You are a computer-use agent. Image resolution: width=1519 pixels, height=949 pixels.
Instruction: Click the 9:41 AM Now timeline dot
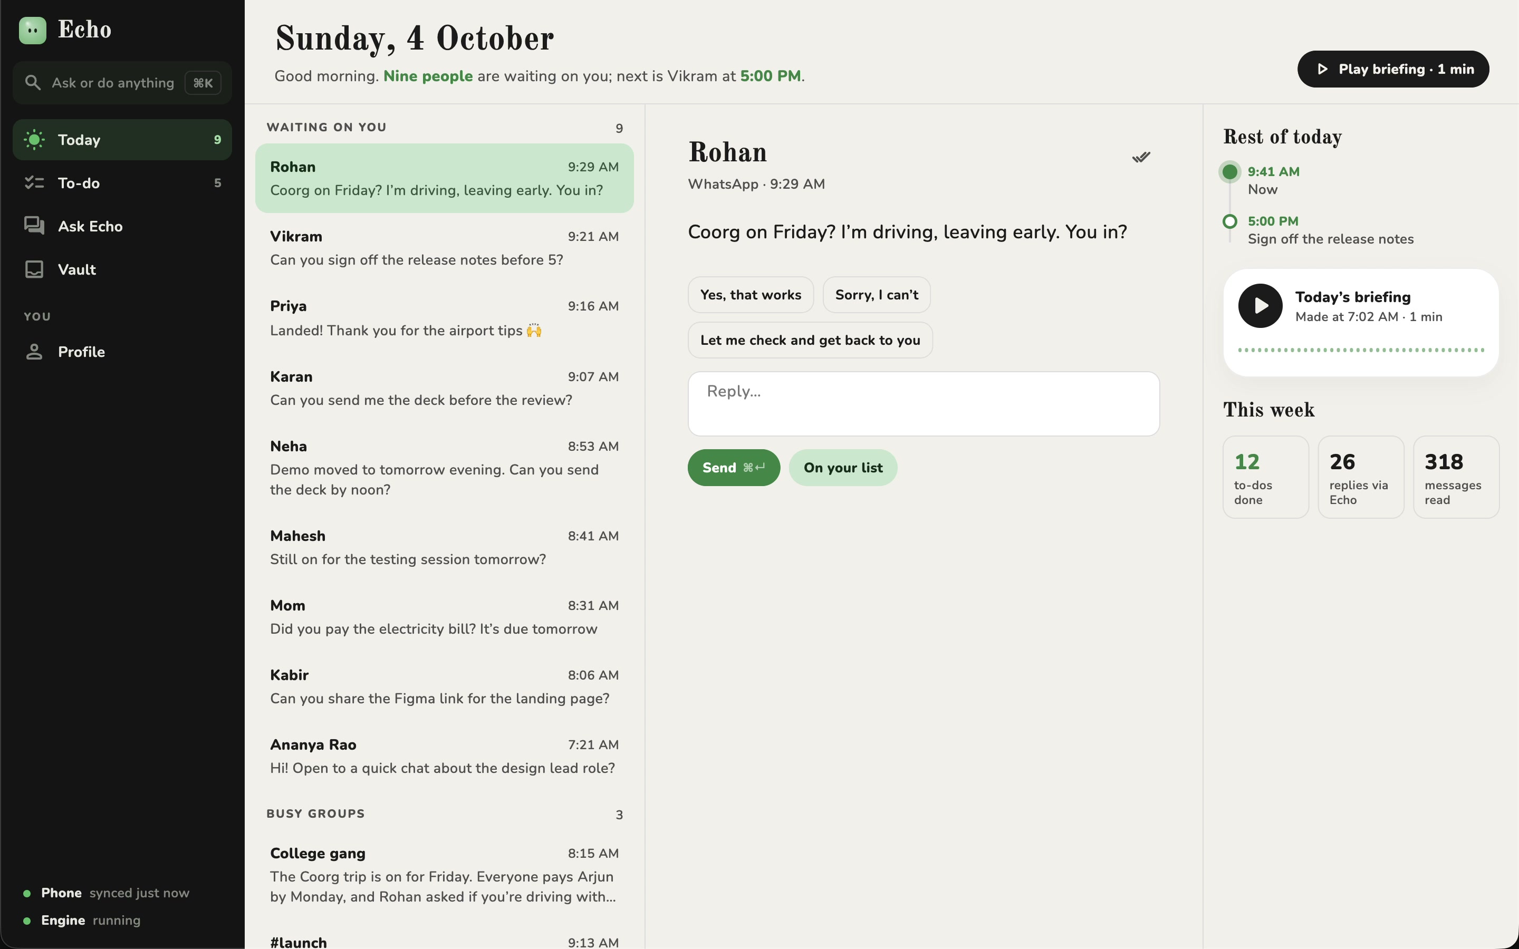(1229, 171)
